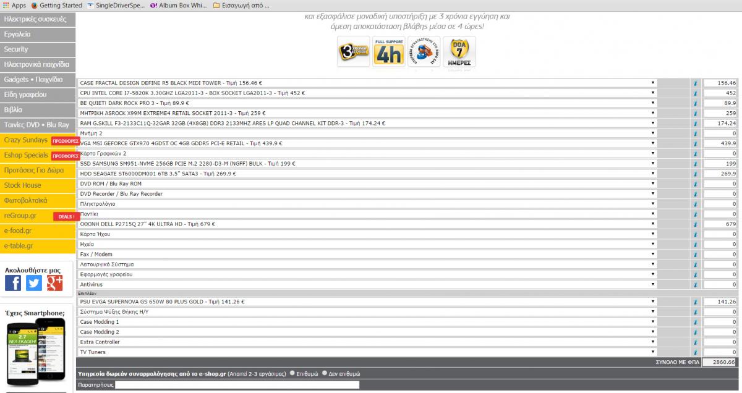Open reGroup.gr deals link
742x393 pixels.
pyautogui.click(x=38, y=216)
